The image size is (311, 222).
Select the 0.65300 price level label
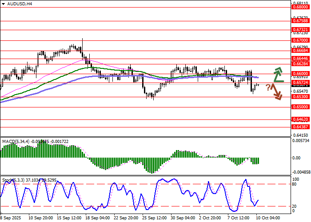[300, 97]
